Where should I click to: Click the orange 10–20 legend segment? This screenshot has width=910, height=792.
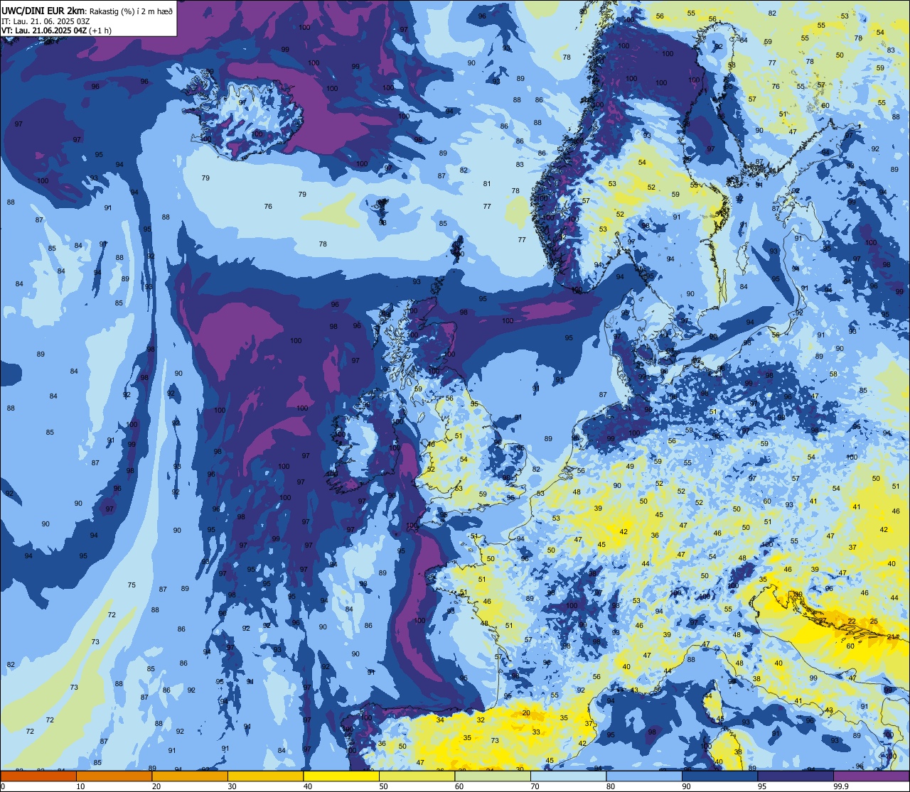(x=114, y=776)
